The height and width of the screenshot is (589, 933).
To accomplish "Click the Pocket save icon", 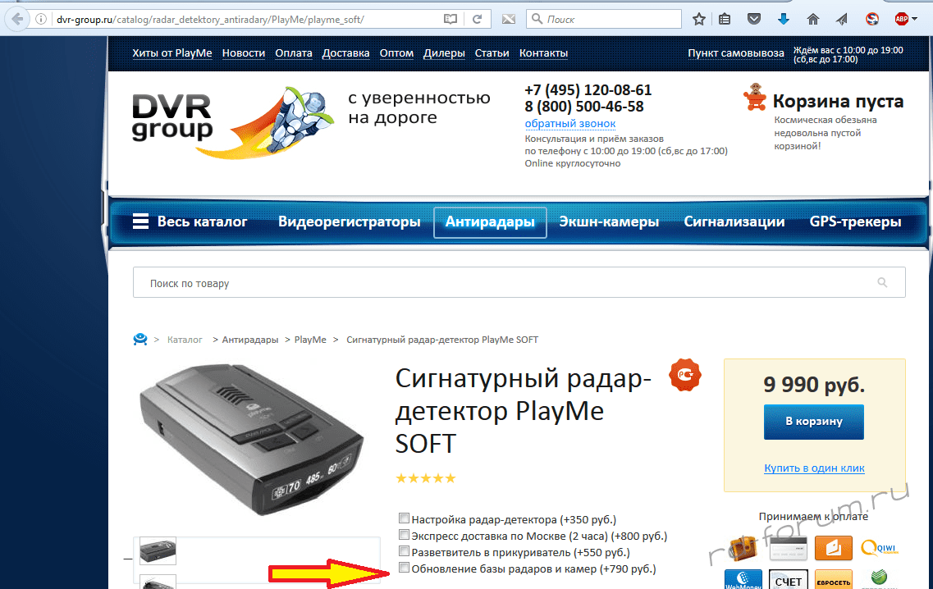I will [753, 18].
